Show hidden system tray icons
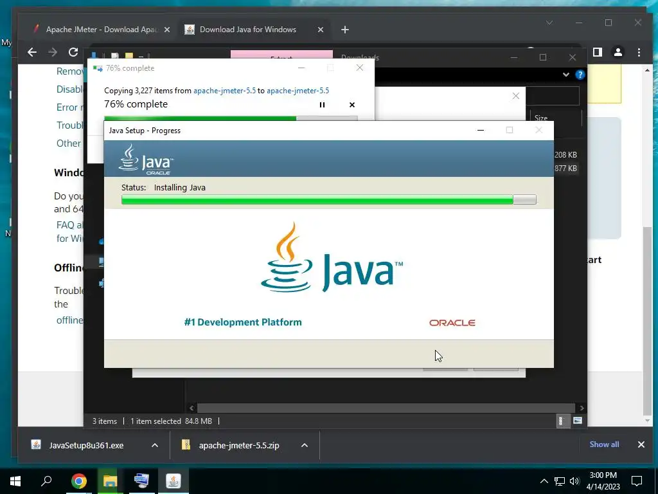 (x=544, y=481)
